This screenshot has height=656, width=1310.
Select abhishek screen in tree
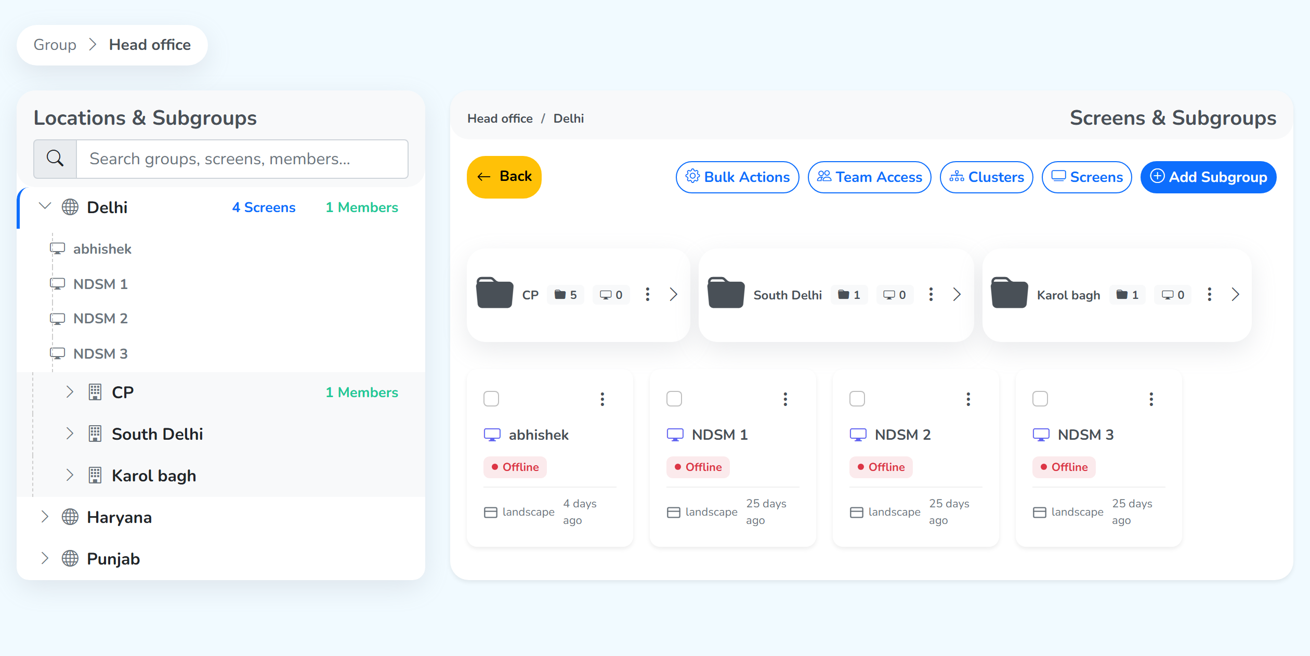pyautogui.click(x=102, y=249)
